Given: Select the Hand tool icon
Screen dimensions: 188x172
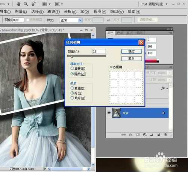Looking at the screenshot, I should click(x=18, y=4).
